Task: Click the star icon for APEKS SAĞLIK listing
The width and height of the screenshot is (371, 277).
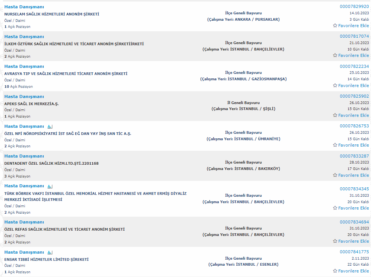Action: (x=335, y=115)
